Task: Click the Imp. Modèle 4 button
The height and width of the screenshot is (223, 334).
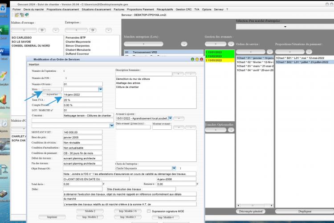Action: click(x=166, y=217)
